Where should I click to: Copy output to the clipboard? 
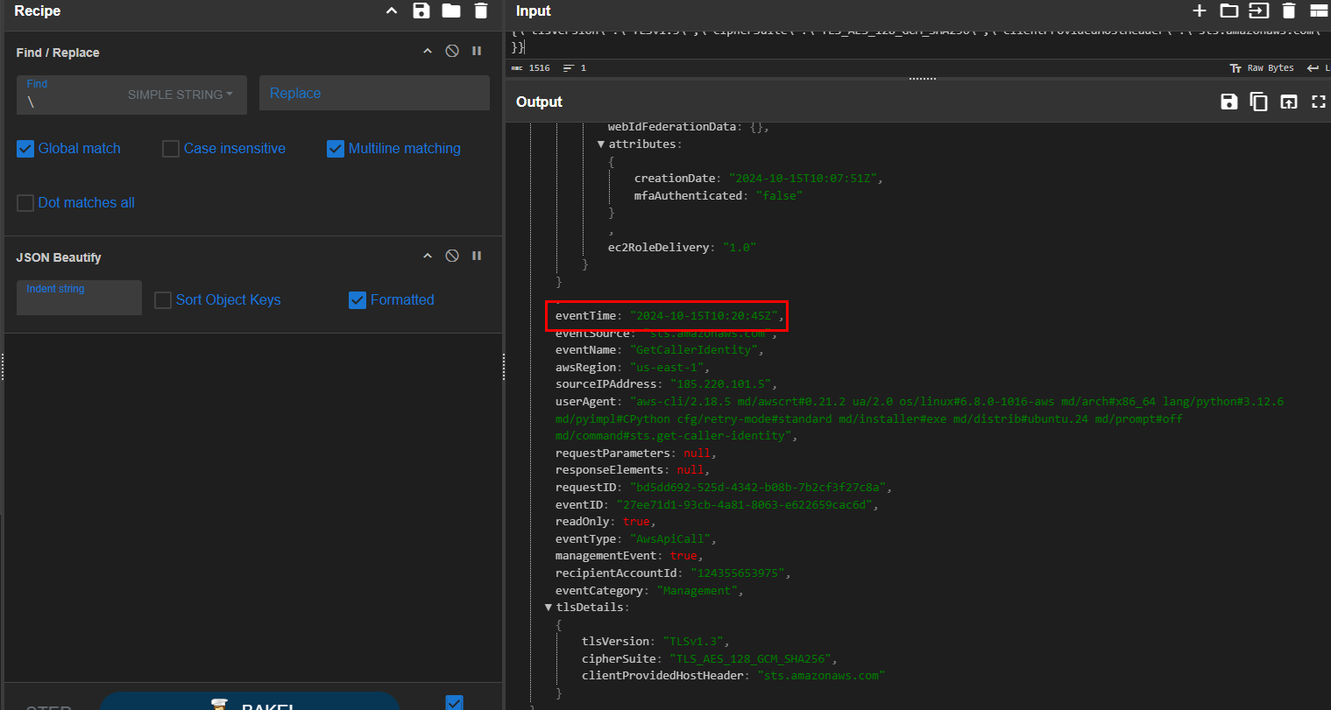pos(1259,102)
